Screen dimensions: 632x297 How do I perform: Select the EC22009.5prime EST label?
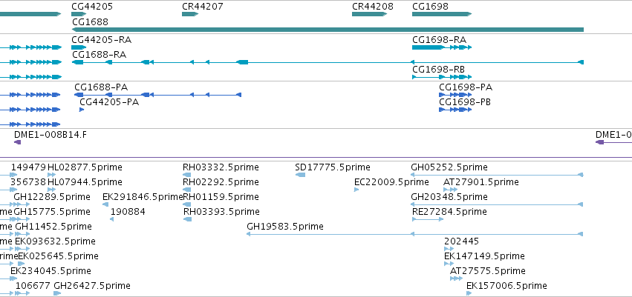[x=391, y=182]
